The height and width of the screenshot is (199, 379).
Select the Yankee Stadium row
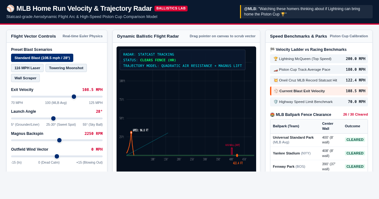tap(319, 153)
